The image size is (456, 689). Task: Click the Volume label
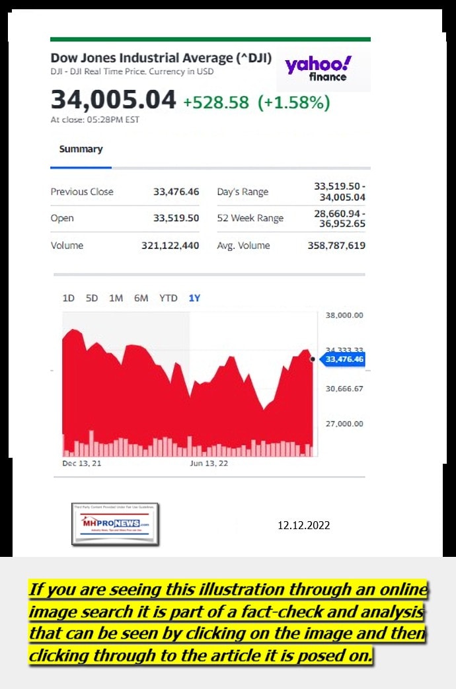[67, 245]
